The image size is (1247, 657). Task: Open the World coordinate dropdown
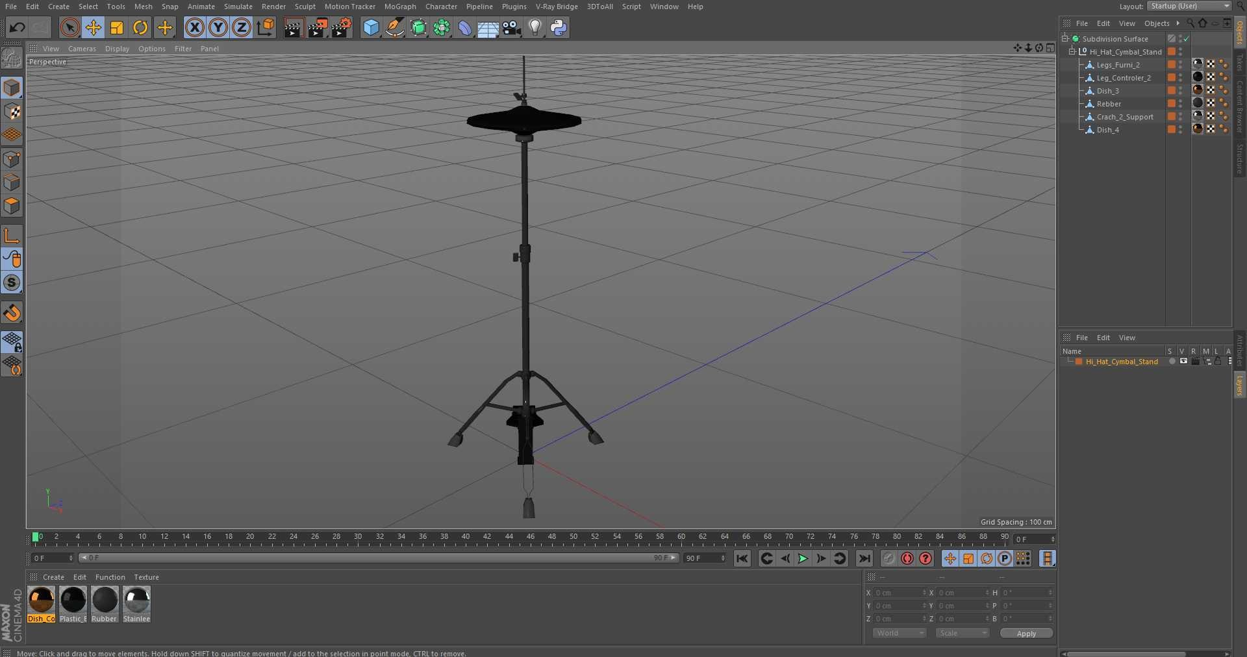click(x=899, y=633)
